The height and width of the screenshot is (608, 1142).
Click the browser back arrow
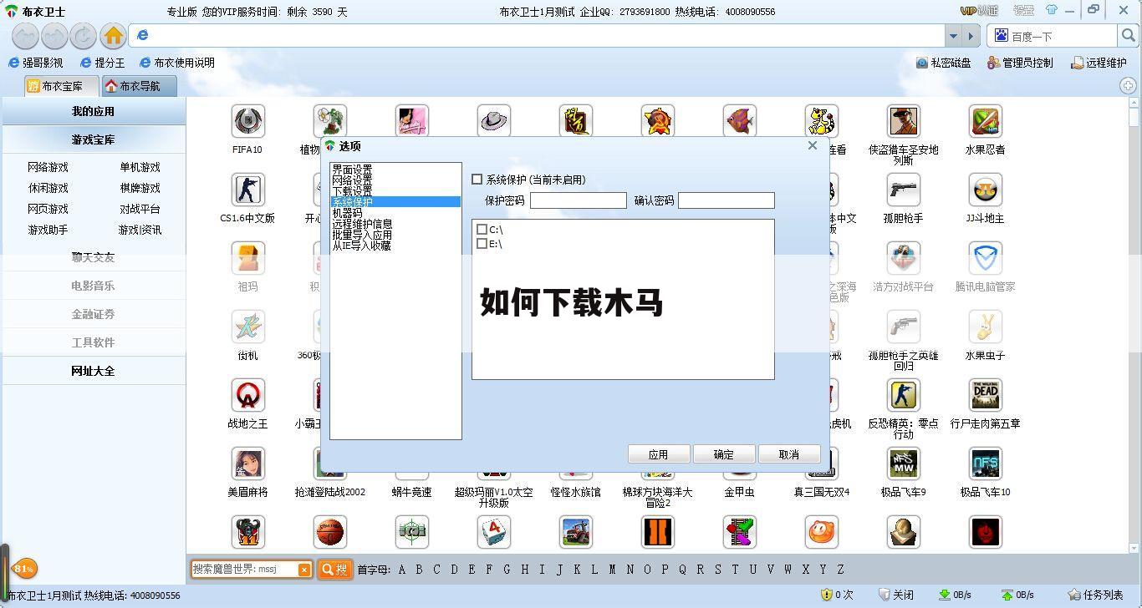(x=26, y=36)
